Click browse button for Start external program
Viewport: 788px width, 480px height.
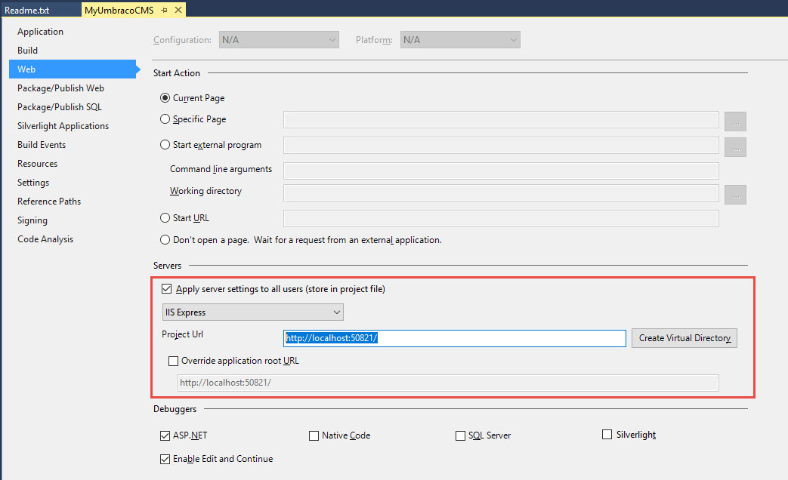pos(735,146)
